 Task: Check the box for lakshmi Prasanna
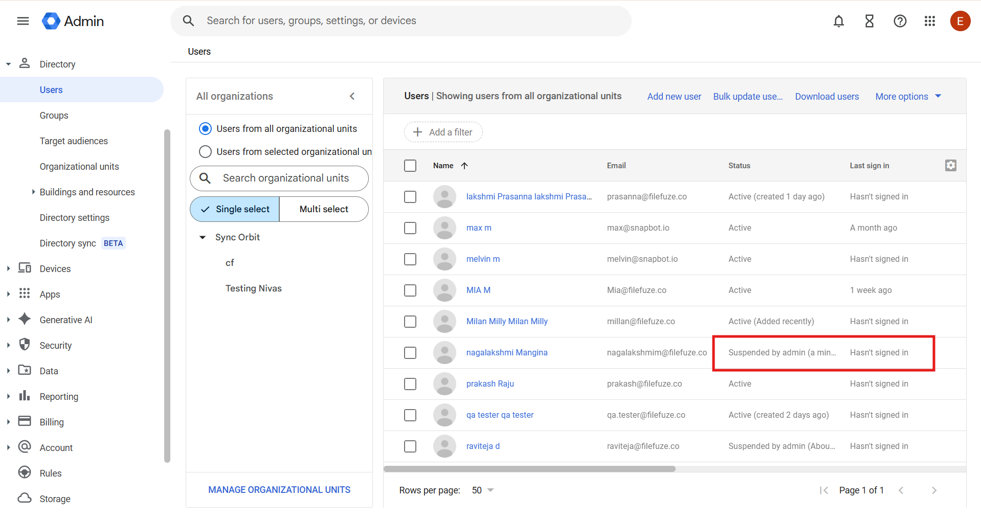point(410,197)
